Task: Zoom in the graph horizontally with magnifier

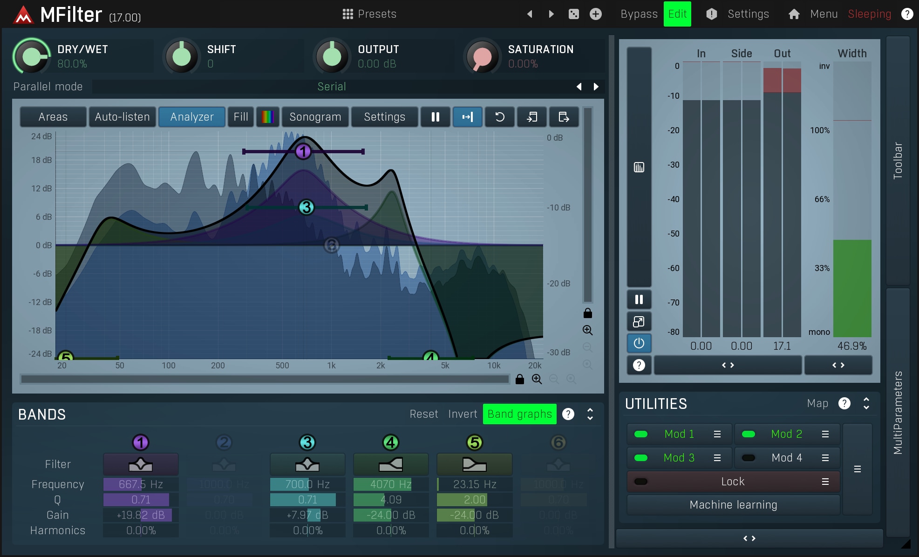Action: pyautogui.click(x=537, y=379)
